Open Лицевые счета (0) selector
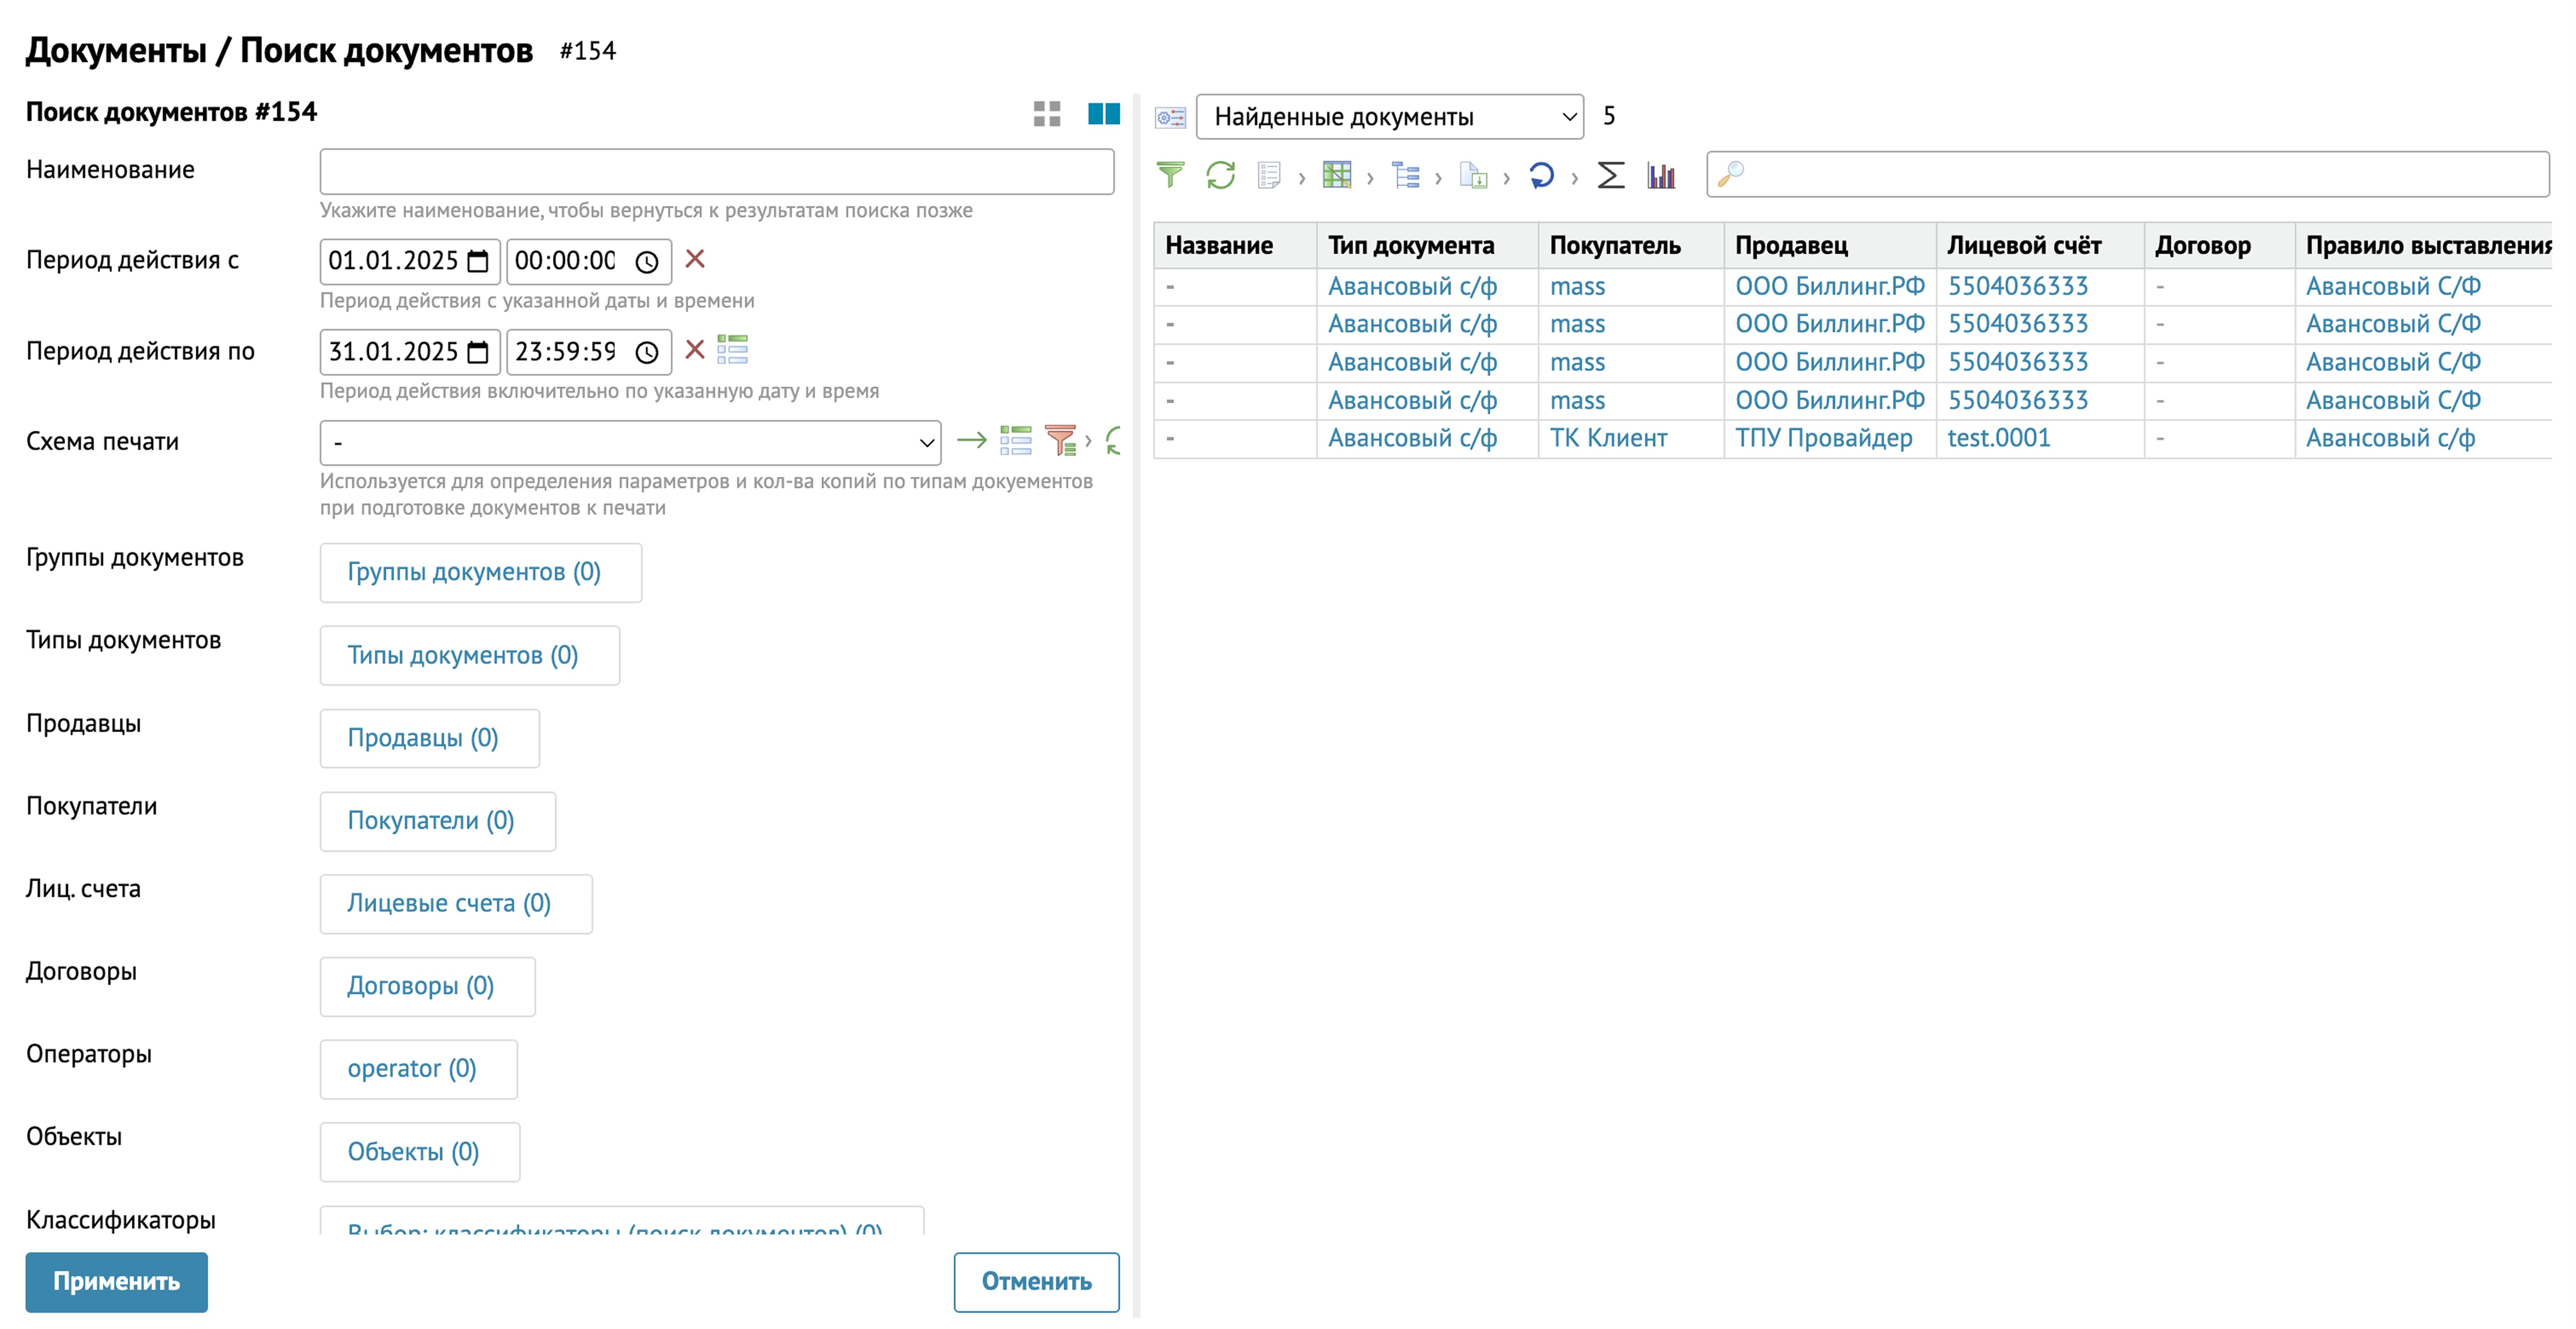 455,903
